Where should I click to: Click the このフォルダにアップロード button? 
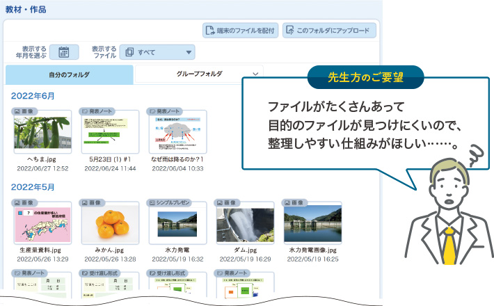(329, 30)
